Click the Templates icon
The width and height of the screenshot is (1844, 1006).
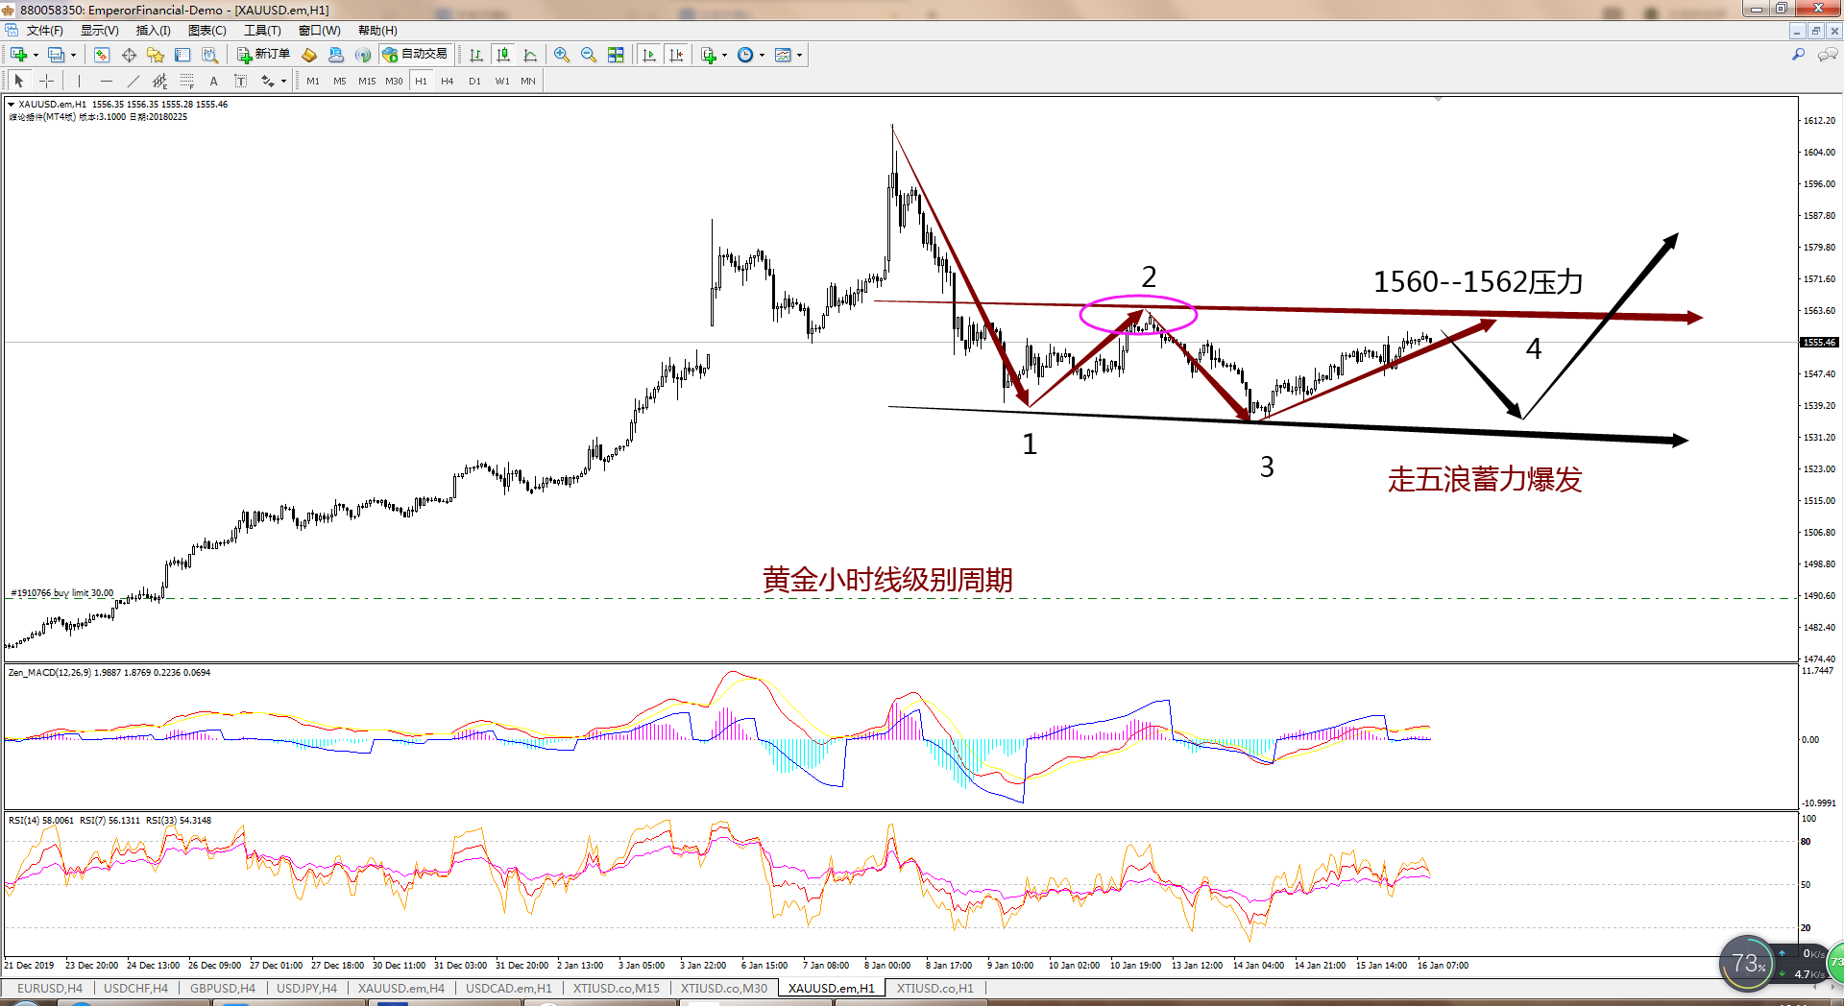[783, 55]
